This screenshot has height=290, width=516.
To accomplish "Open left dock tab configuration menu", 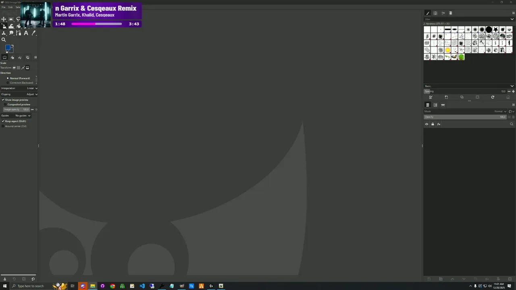I will click(35, 57).
